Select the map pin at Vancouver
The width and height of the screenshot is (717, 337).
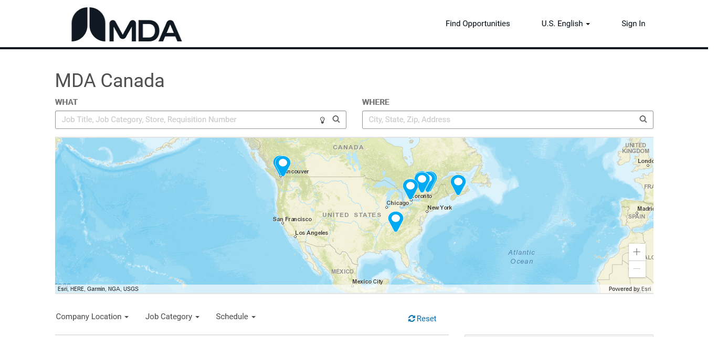[x=283, y=165]
